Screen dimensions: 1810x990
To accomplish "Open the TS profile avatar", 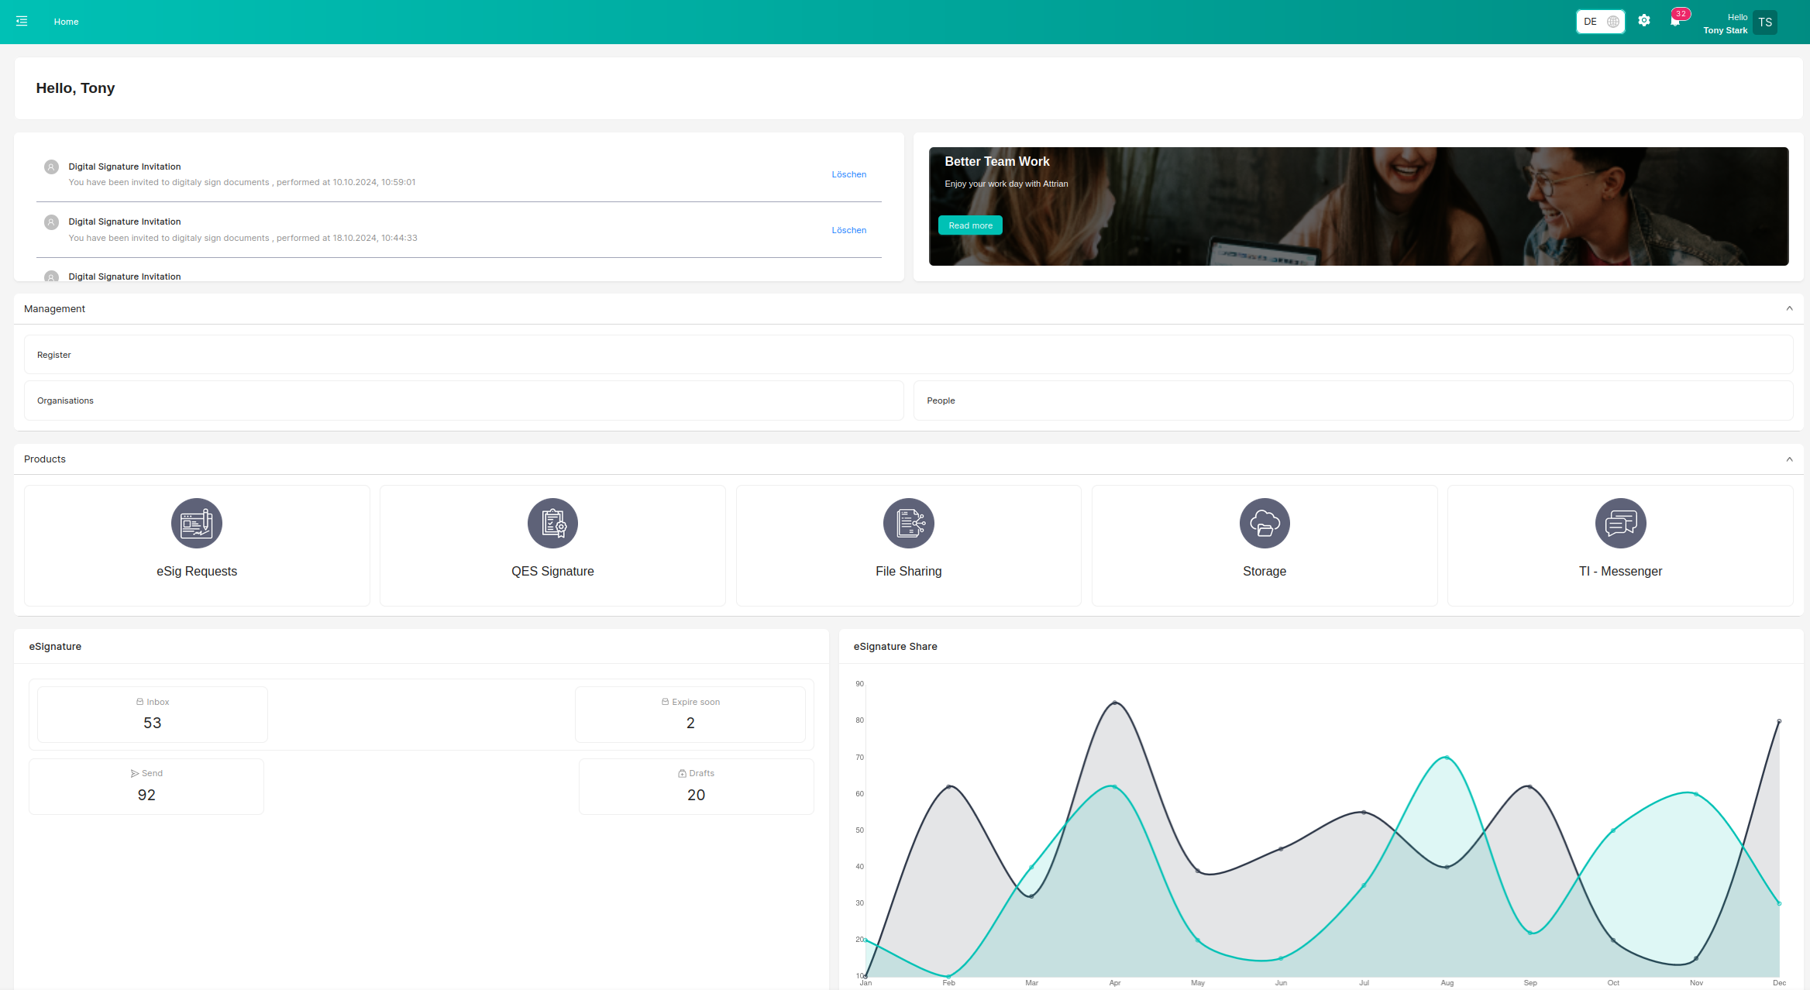I will [x=1766, y=22].
